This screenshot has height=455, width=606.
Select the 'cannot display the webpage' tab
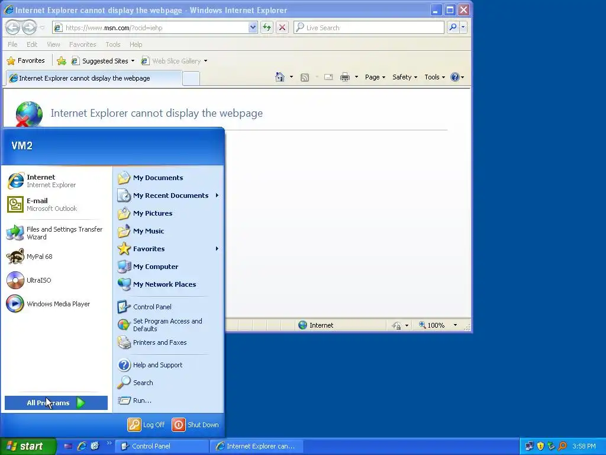pyautogui.click(x=94, y=78)
